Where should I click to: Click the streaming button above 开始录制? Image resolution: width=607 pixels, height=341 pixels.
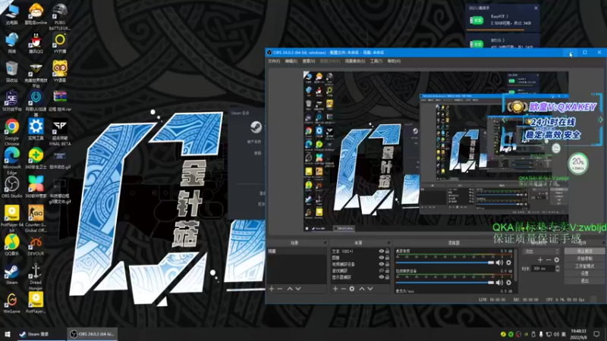584,252
